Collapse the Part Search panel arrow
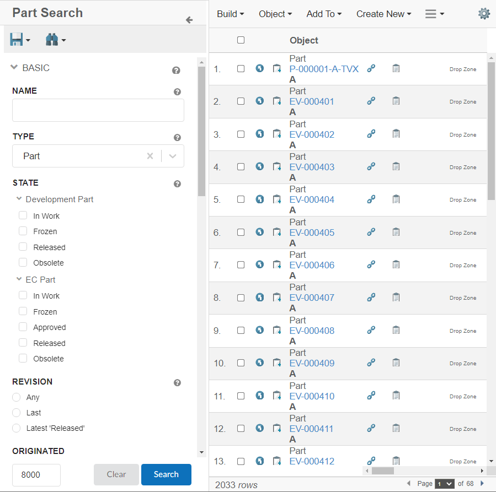Viewport: 496px width, 492px height. pos(189,20)
